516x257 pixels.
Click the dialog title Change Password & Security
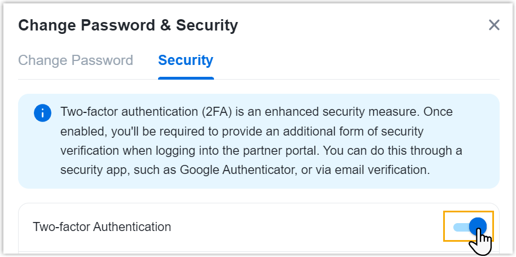(128, 25)
